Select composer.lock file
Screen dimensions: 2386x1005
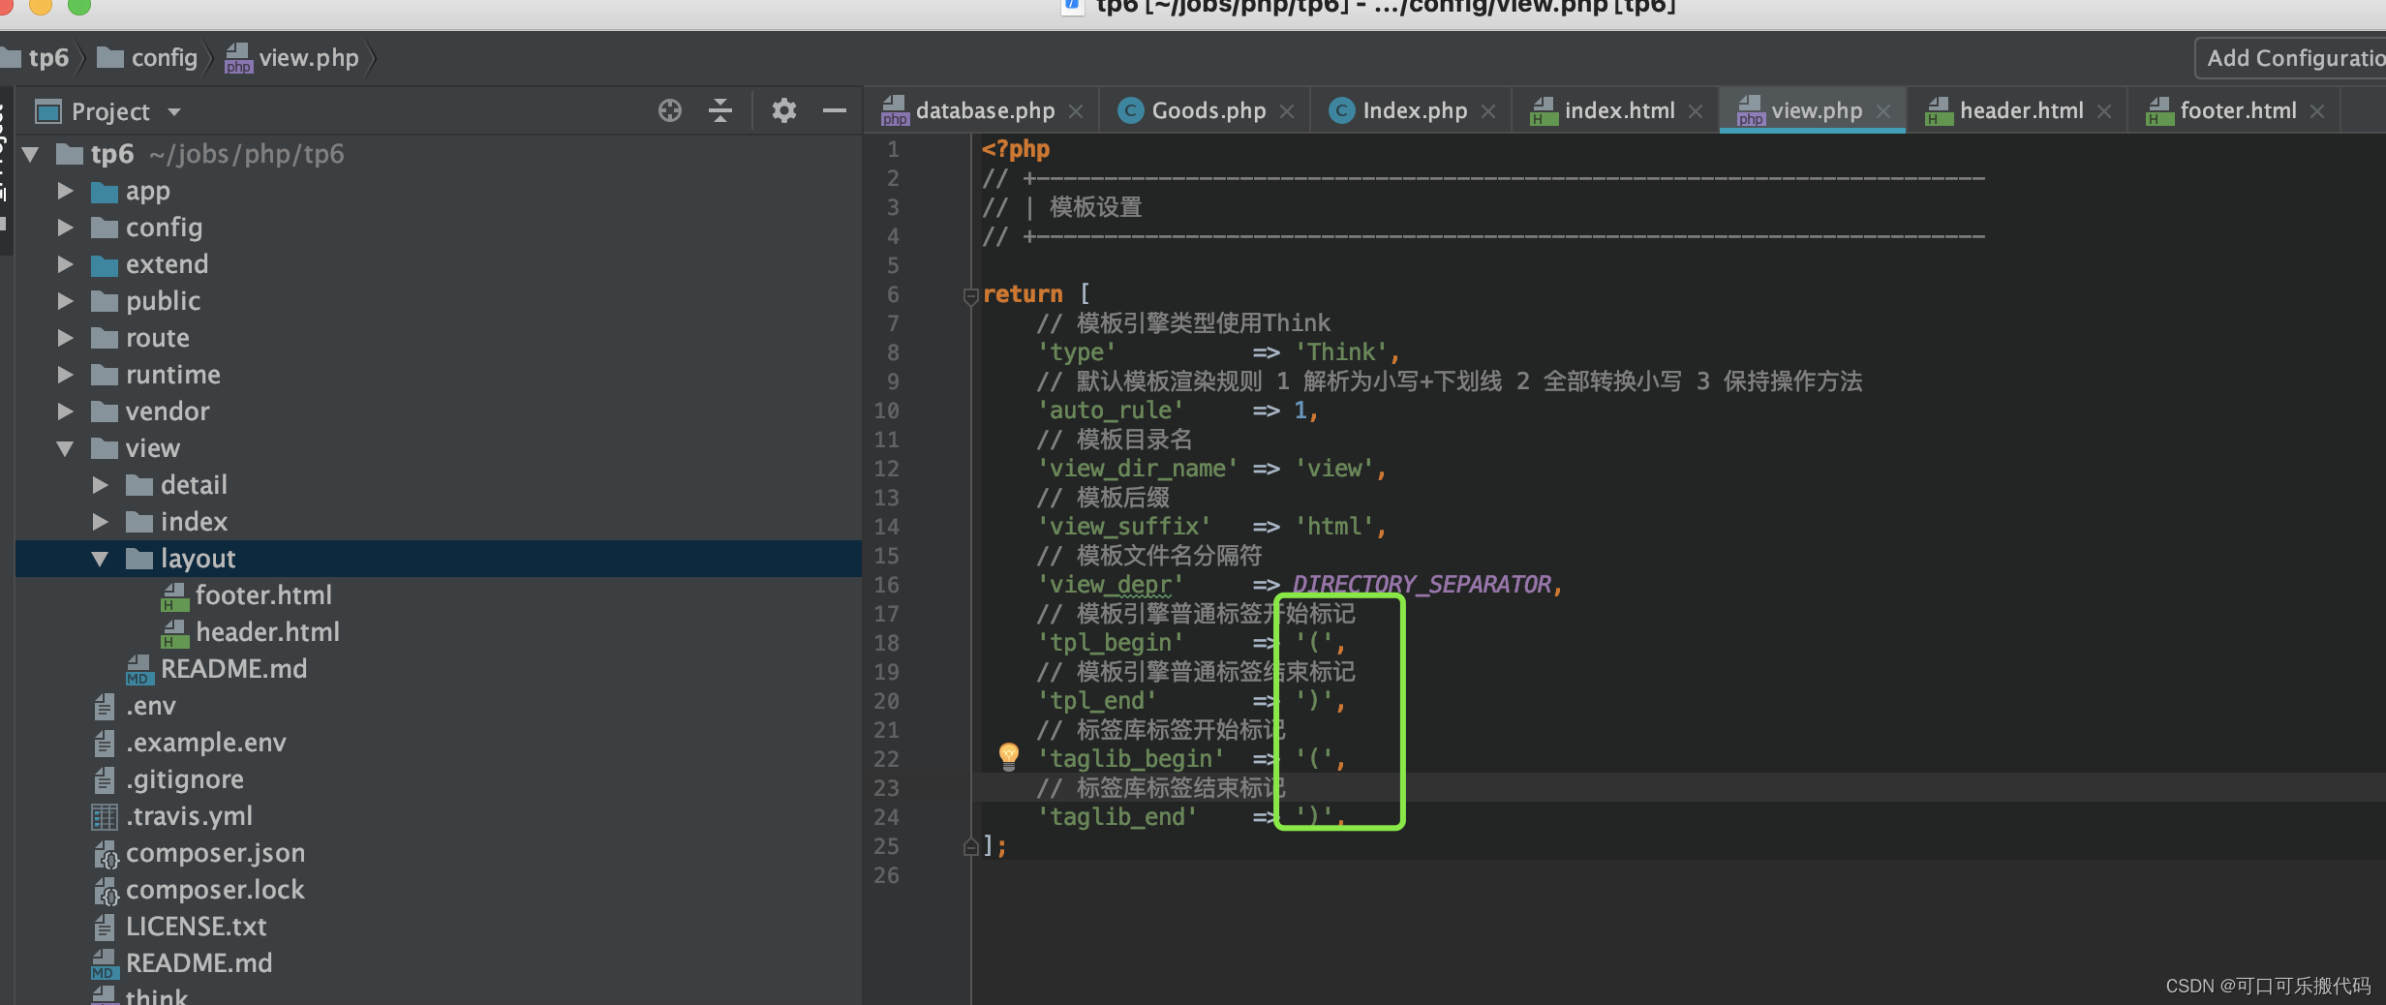point(215,890)
